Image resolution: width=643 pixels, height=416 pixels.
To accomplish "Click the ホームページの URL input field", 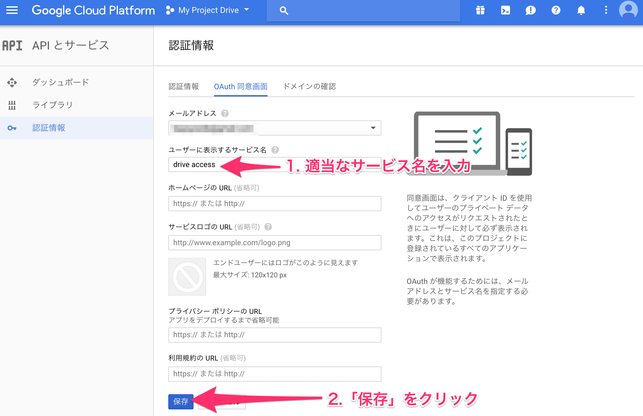I will click(275, 204).
